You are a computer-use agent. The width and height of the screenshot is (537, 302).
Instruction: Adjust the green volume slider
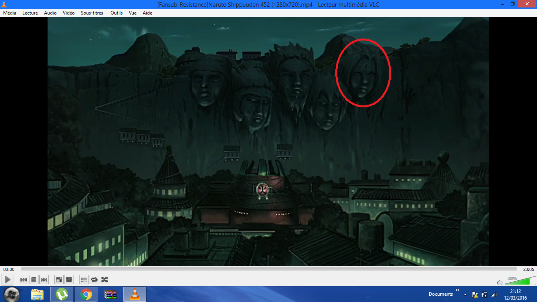(520, 280)
